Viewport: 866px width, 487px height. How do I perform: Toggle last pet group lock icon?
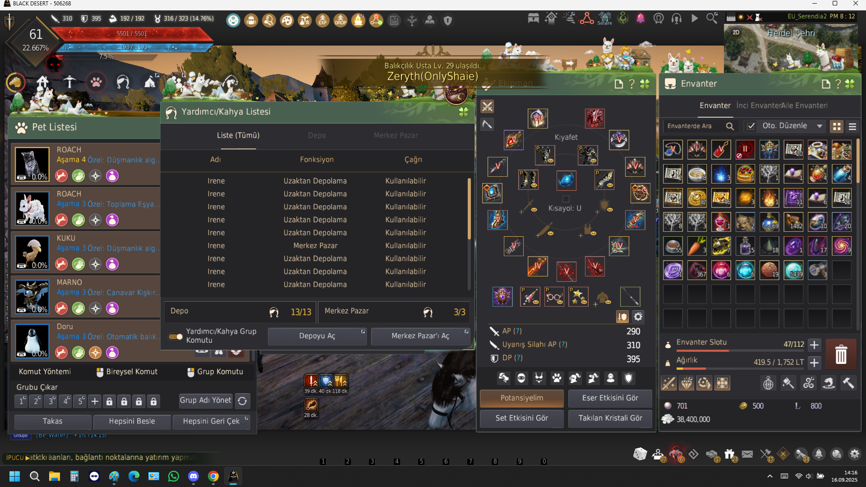coord(154,401)
